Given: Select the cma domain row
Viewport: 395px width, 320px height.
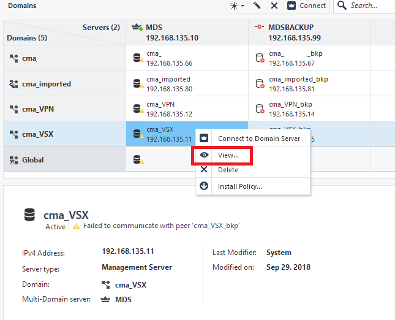Looking at the screenshot, I should point(64,58).
